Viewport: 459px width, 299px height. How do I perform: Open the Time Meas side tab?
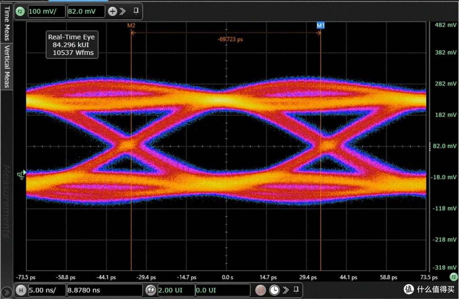(x=7, y=23)
